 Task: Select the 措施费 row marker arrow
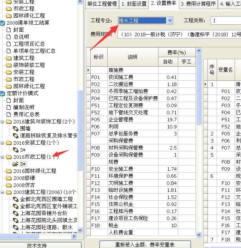pos(89,70)
